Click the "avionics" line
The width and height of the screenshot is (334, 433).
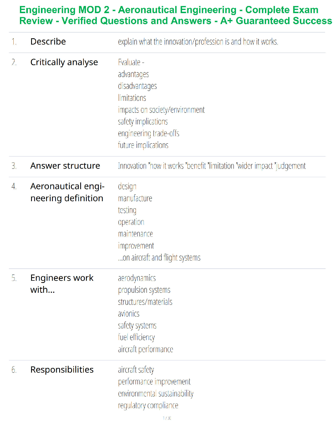coord(129,314)
